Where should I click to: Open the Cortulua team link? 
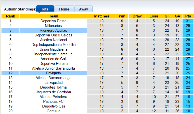coord(53,111)
